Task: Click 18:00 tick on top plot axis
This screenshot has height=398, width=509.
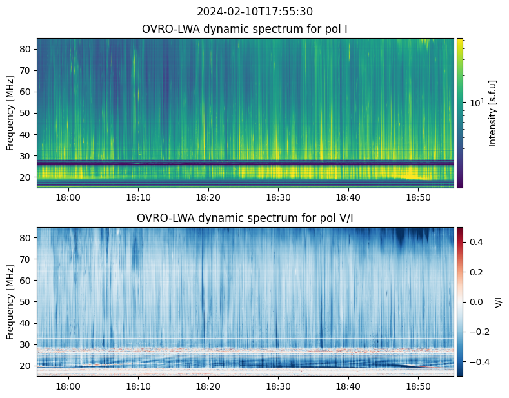Action: click(x=68, y=198)
